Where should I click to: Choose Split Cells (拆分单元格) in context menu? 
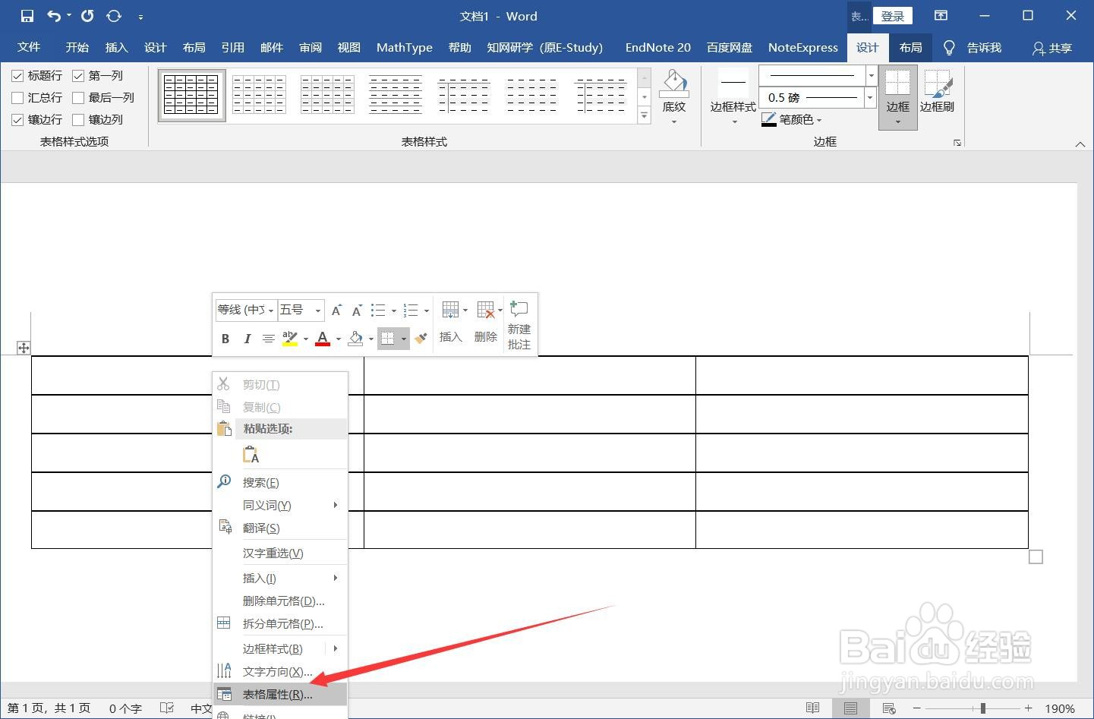click(x=280, y=624)
